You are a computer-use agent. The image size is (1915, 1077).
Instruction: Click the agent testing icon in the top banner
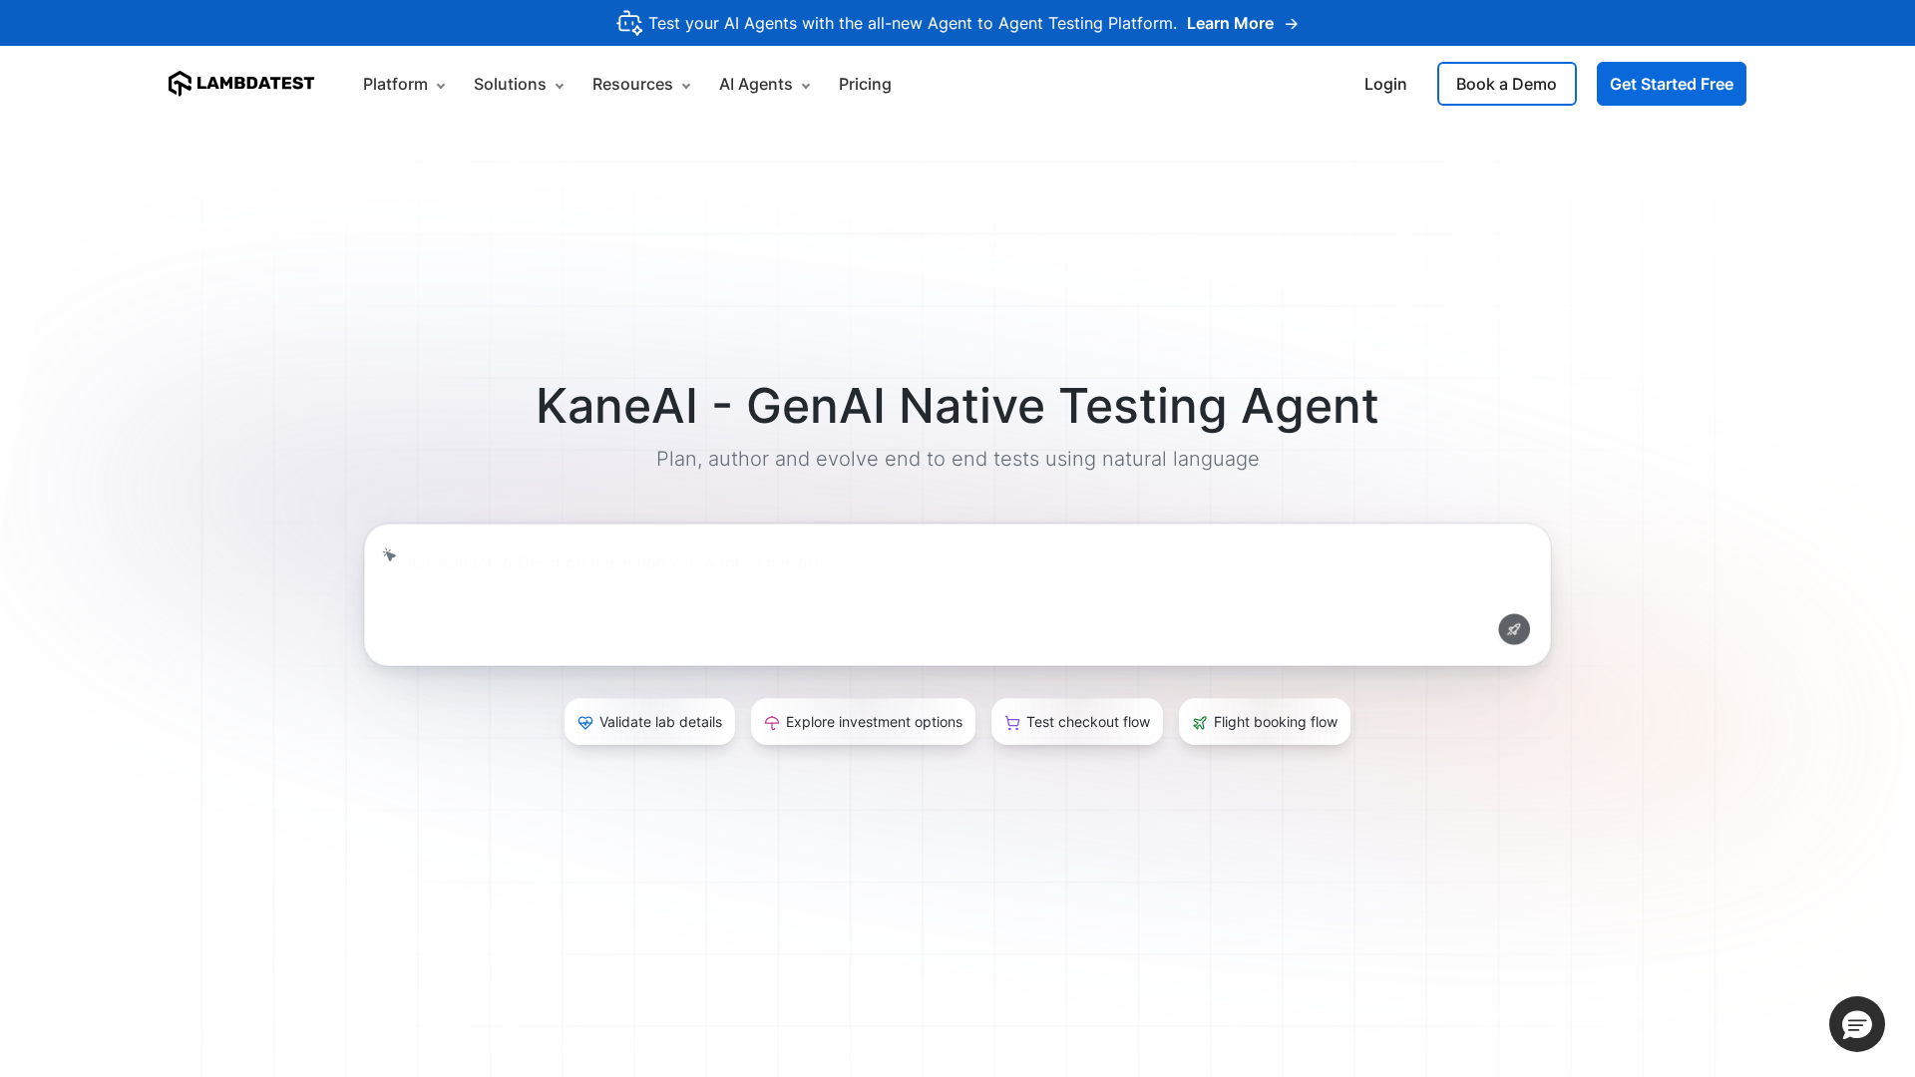coord(628,23)
